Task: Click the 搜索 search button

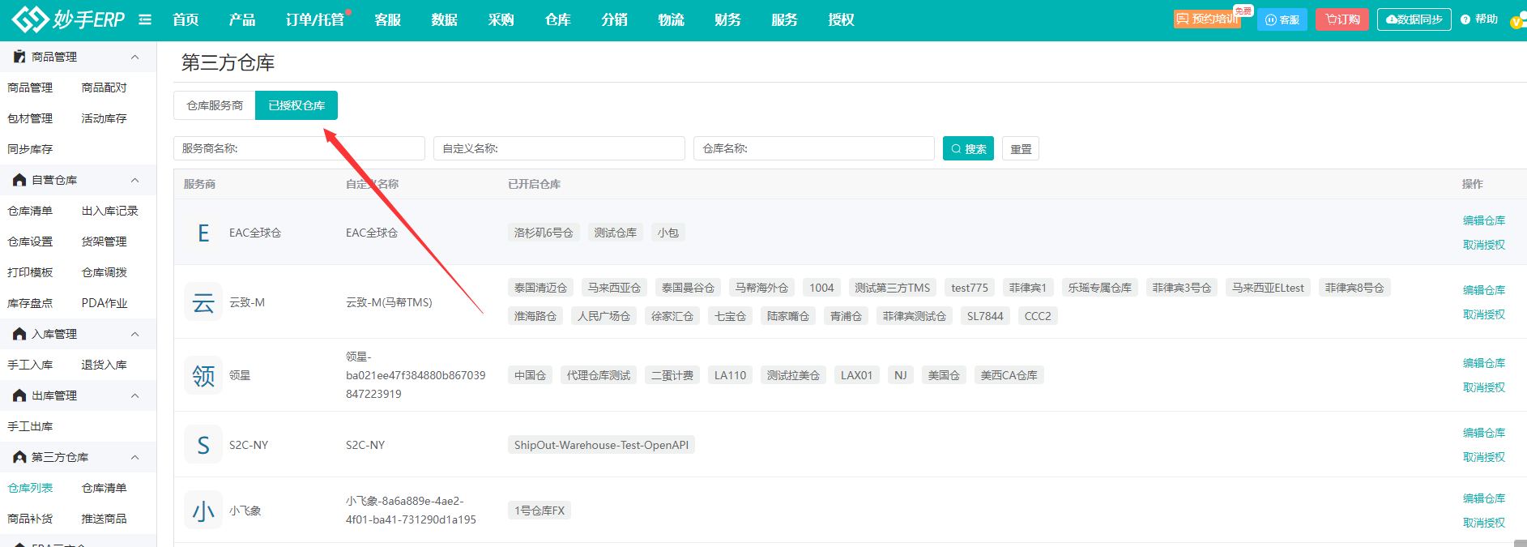Action: (968, 149)
